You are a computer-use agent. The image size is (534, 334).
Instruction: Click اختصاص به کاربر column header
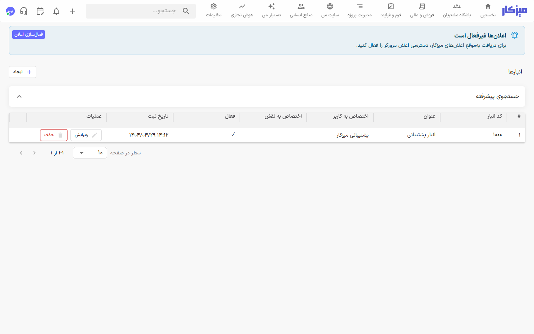tap(351, 116)
